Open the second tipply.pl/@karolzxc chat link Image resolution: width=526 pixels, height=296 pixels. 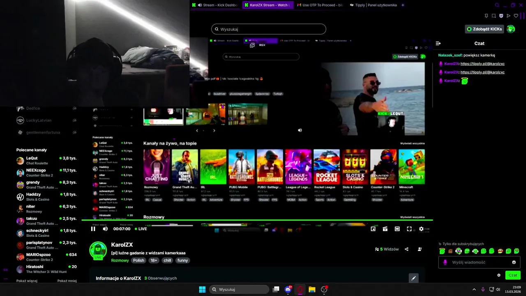pos(482,72)
